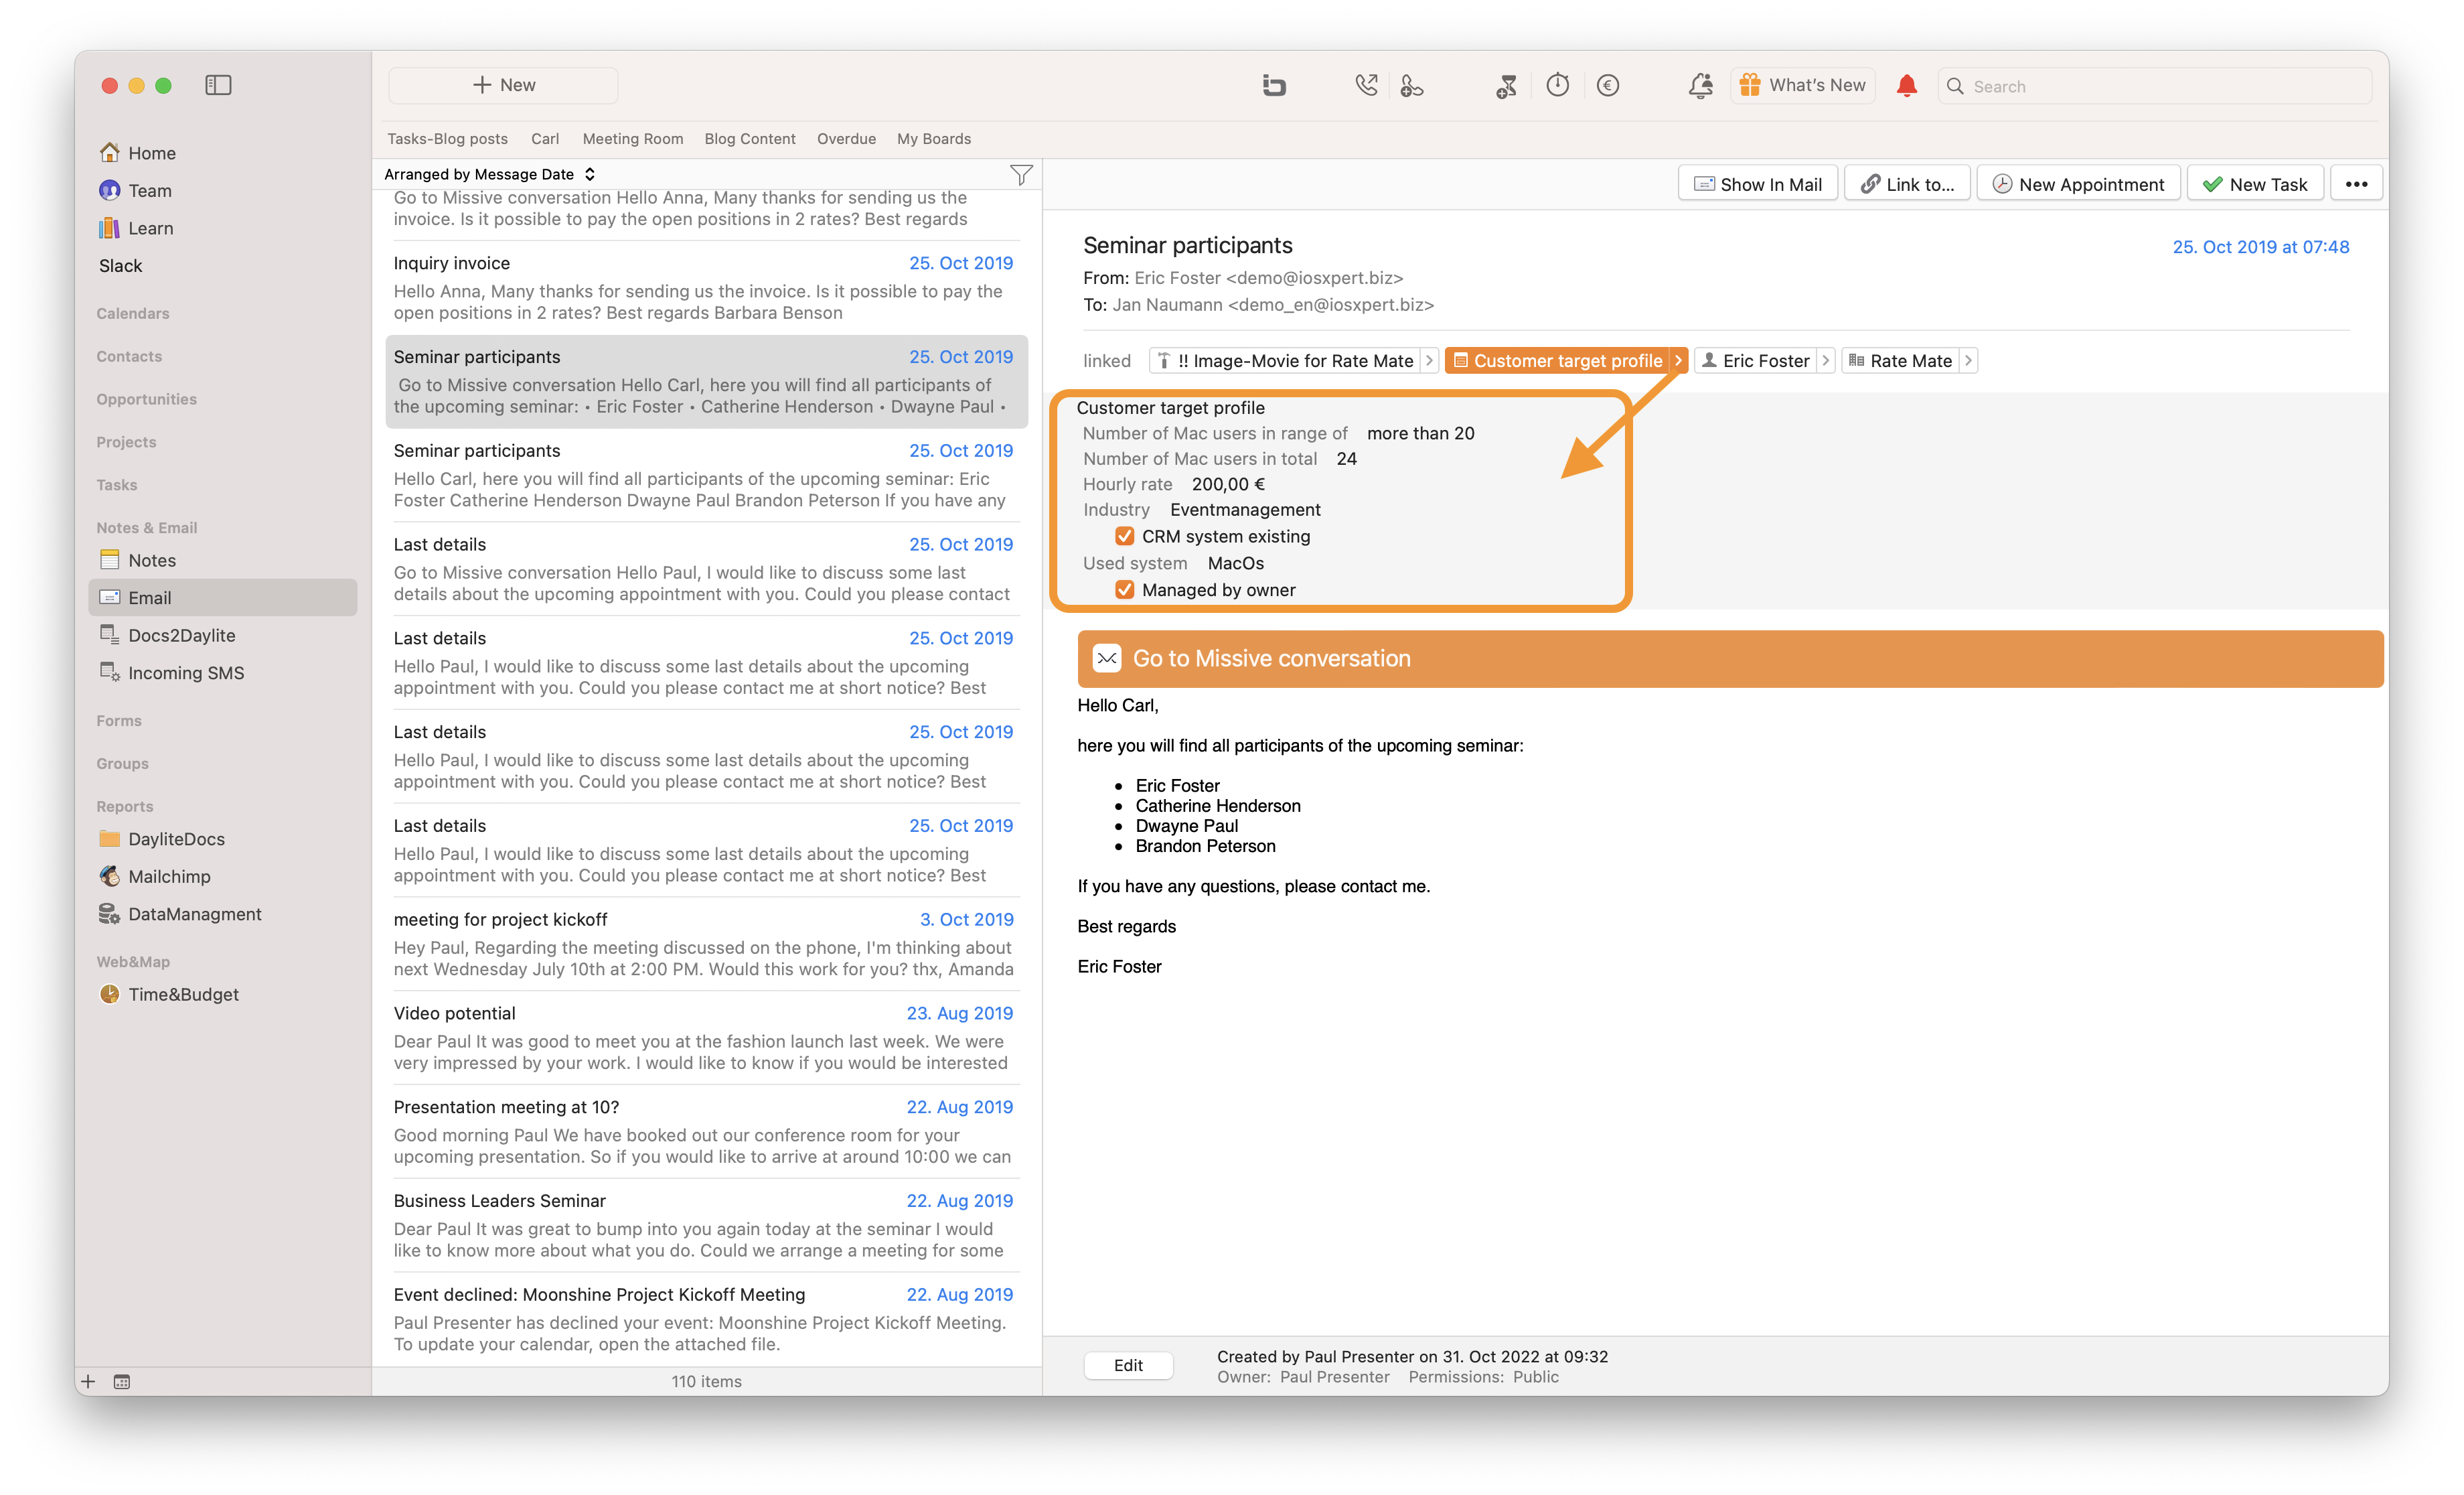
Task: Click the What's New button
Action: [1802, 85]
